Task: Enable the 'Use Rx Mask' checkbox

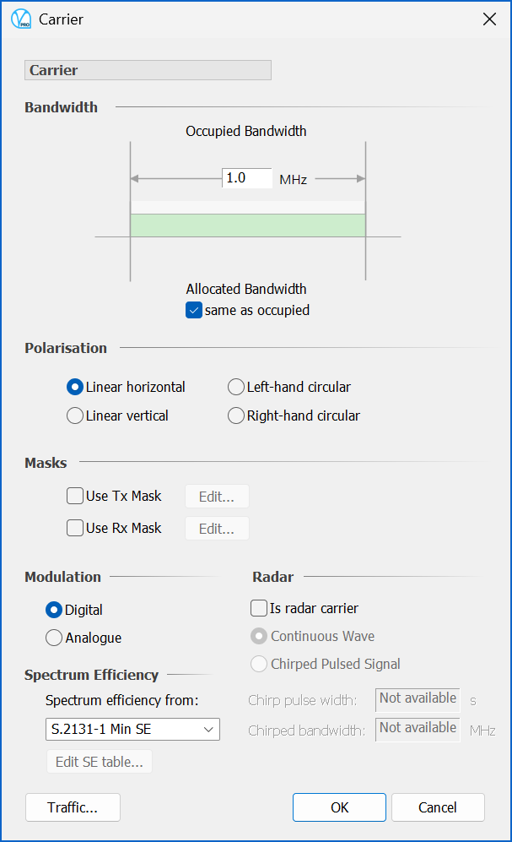Action: tap(75, 529)
